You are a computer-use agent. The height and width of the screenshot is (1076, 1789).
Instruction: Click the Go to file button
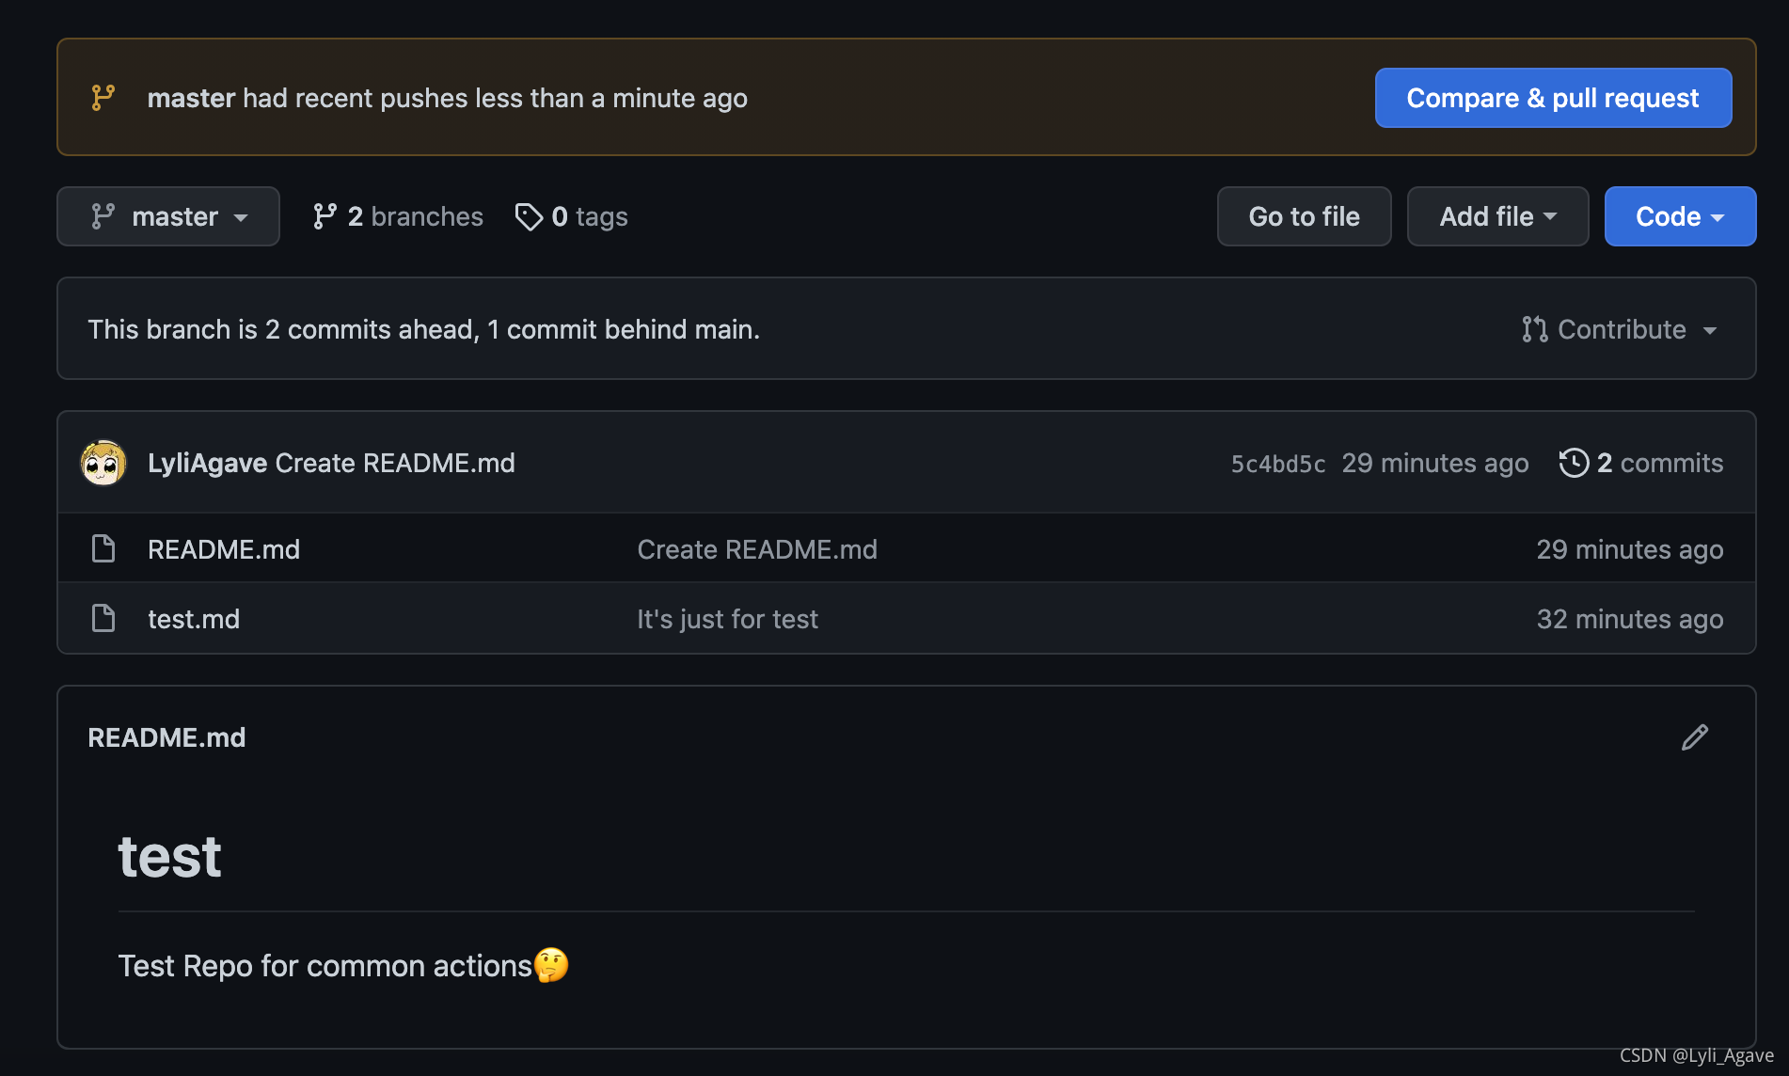tap(1304, 216)
